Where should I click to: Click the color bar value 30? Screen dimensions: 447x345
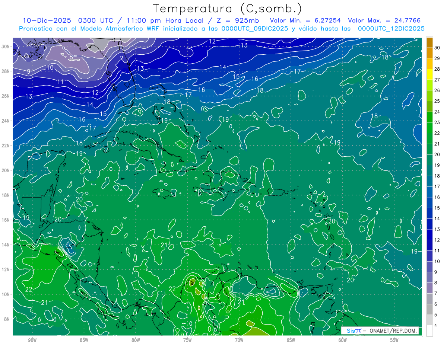point(437,48)
